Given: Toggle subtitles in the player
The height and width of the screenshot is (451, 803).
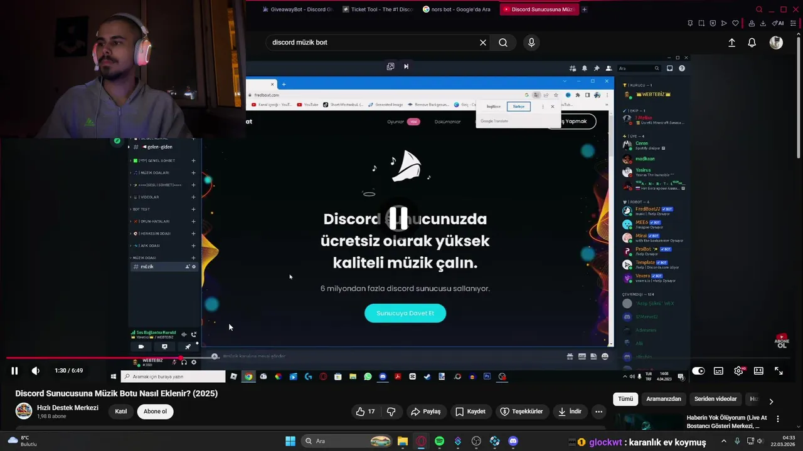Looking at the screenshot, I should point(718,371).
